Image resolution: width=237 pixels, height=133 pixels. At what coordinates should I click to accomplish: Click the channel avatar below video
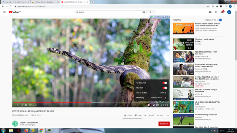click(15, 124)
